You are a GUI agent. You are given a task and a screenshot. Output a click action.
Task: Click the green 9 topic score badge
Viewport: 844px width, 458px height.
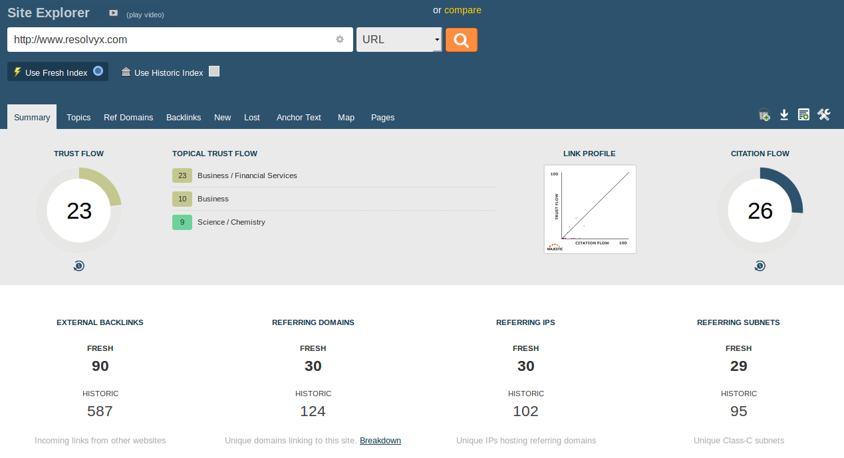[182, 222]
